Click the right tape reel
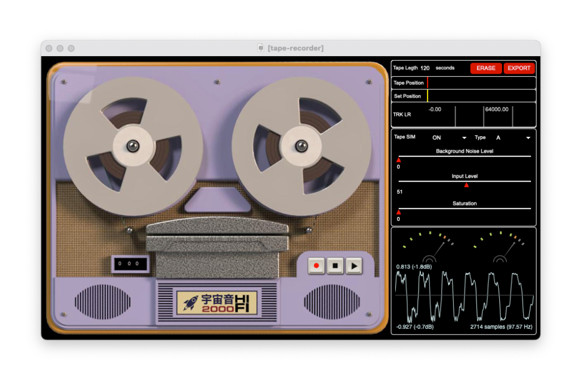Screen dimensions: 581x381 click(300, 146)
